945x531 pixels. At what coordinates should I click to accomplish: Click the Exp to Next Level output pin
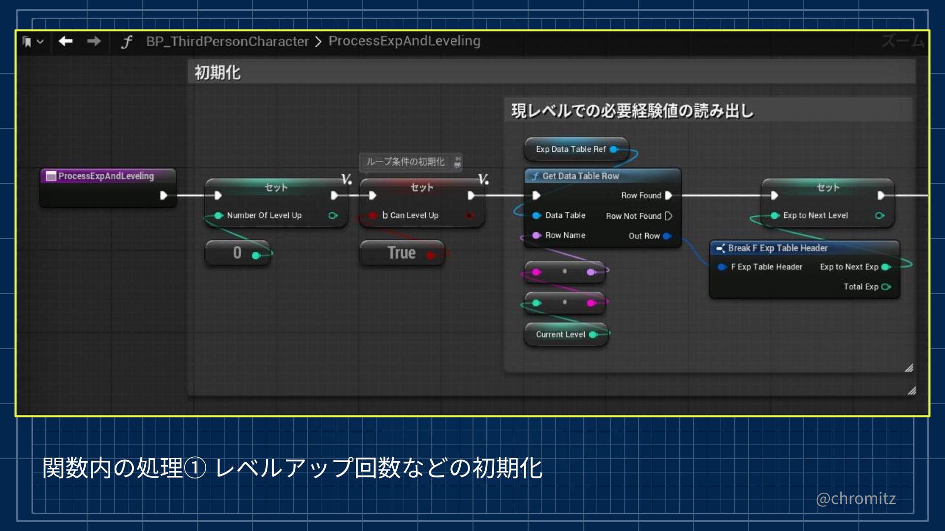880,215
